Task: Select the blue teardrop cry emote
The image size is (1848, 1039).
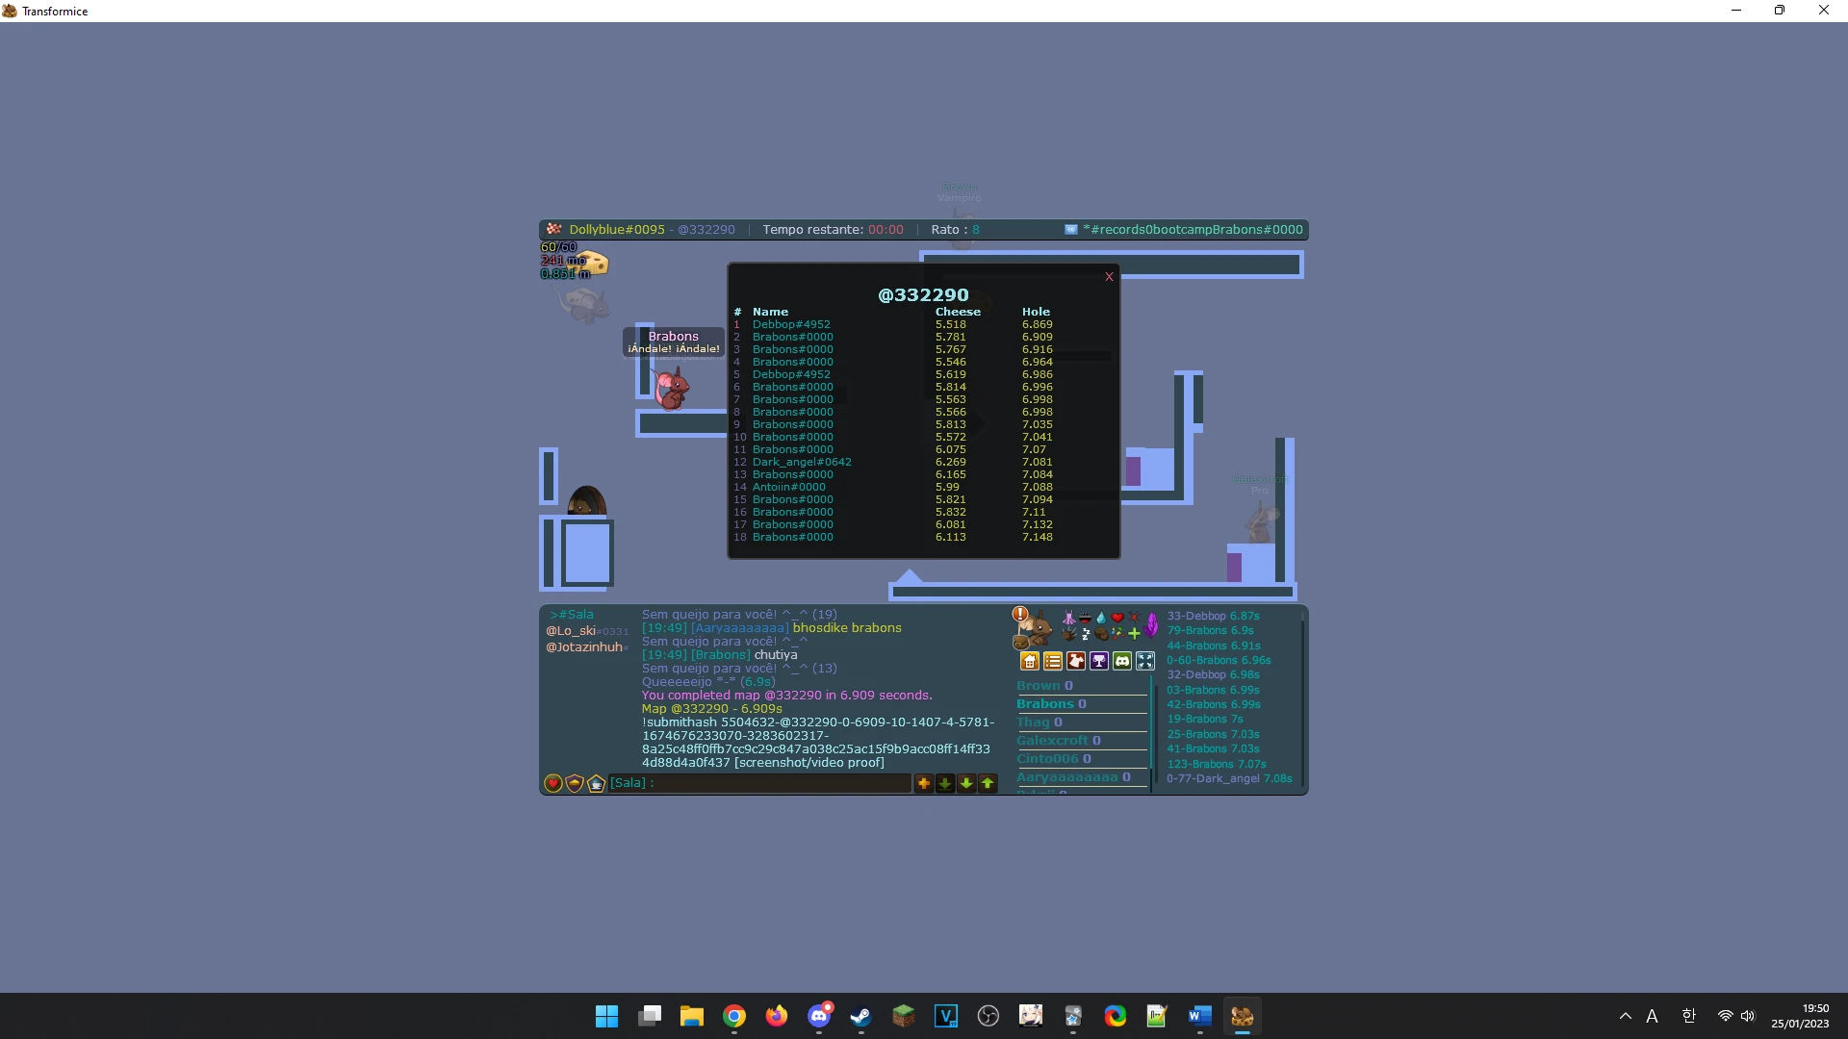Action: click(x=1101, y=618)
